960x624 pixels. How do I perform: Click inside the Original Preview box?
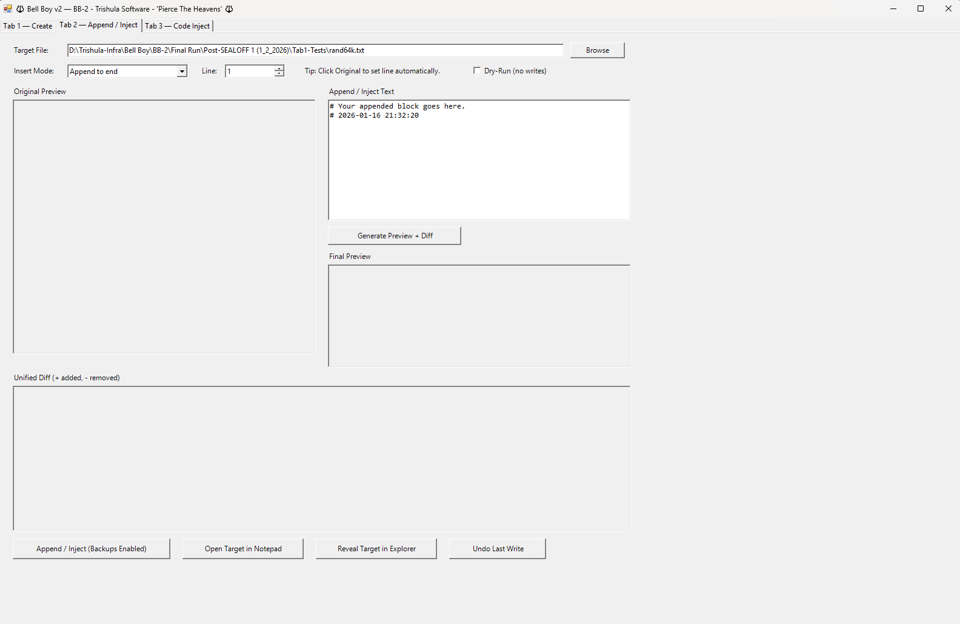point(164,227)
